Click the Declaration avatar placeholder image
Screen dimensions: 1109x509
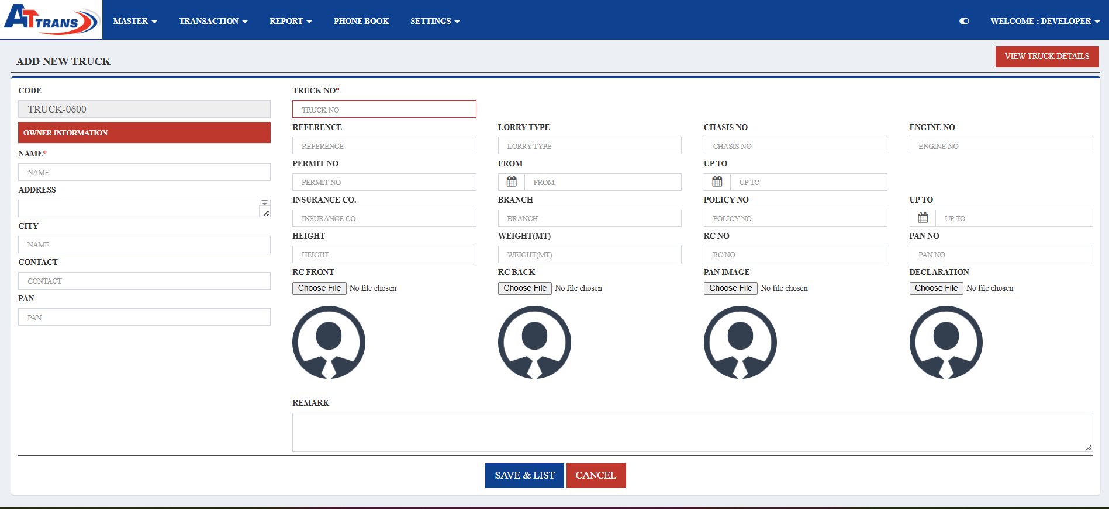(x=946, y=343)
